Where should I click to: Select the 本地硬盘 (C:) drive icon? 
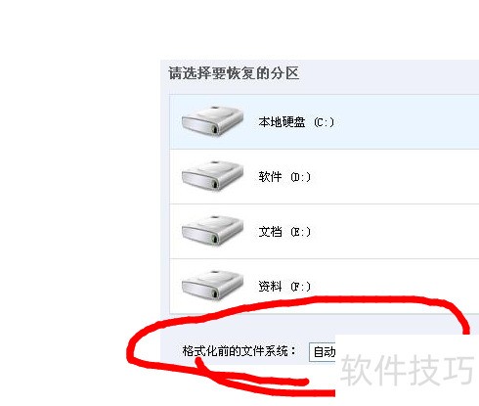(x=212, y=120)
